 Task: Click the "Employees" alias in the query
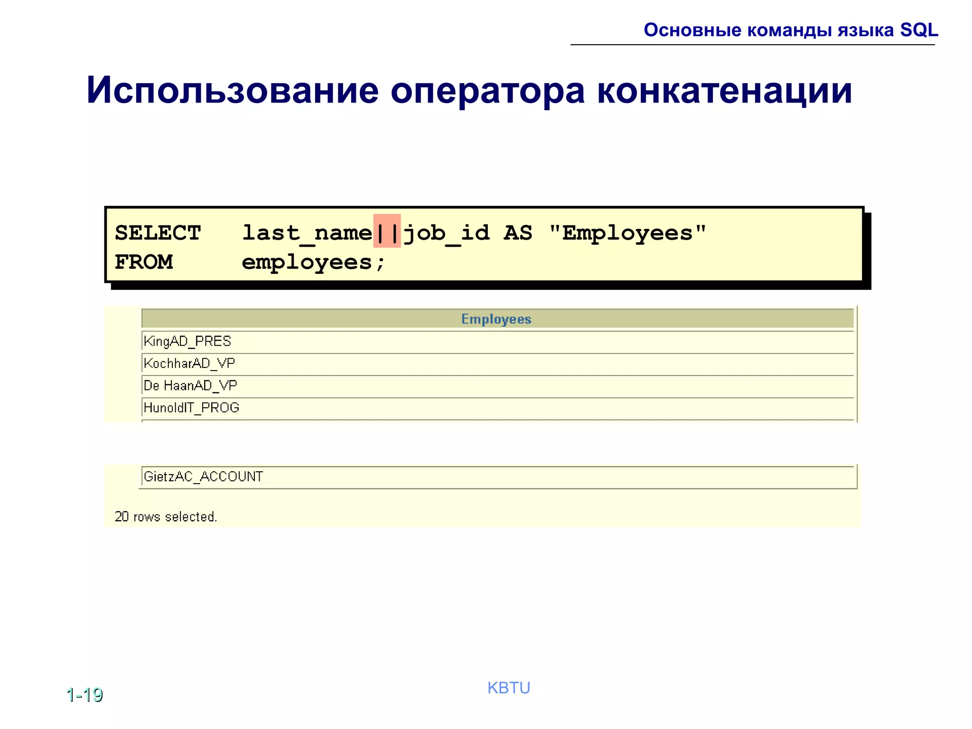pyautogui.click(x=628, y=234)
